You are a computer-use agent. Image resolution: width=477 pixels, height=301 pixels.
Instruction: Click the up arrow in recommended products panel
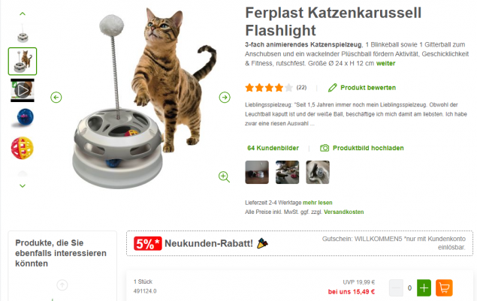point(62,285)
